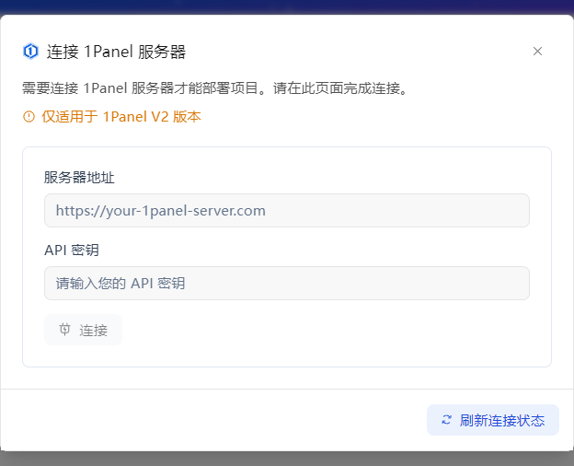The height and width of the screenshot is (466, 574).
Task: Click the 连接 connect button
Action: click(83, 330)
